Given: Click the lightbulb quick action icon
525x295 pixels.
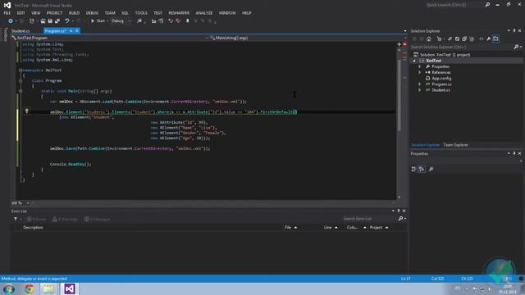Looking at the screenshot, I should pos(27,111).
